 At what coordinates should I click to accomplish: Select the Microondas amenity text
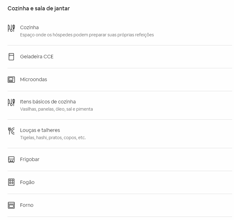(x=34, y=80)
